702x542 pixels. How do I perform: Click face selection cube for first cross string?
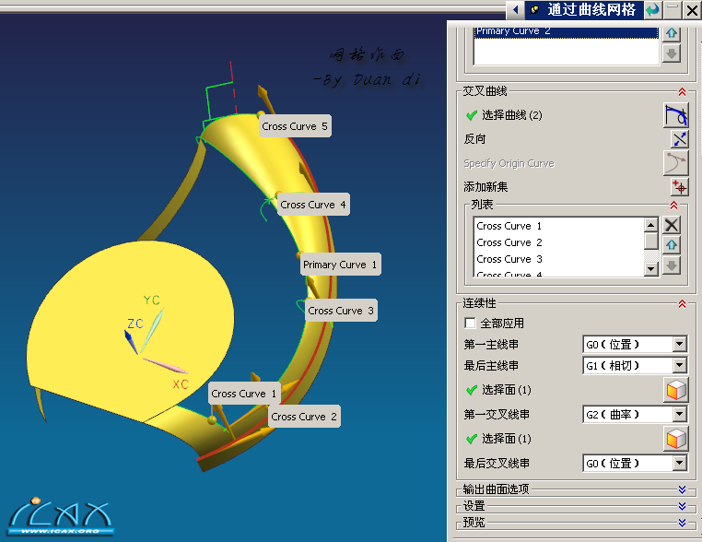click(675, 439)
